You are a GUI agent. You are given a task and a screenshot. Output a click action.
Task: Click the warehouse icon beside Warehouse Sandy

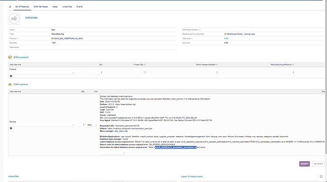tap(225, 34)
